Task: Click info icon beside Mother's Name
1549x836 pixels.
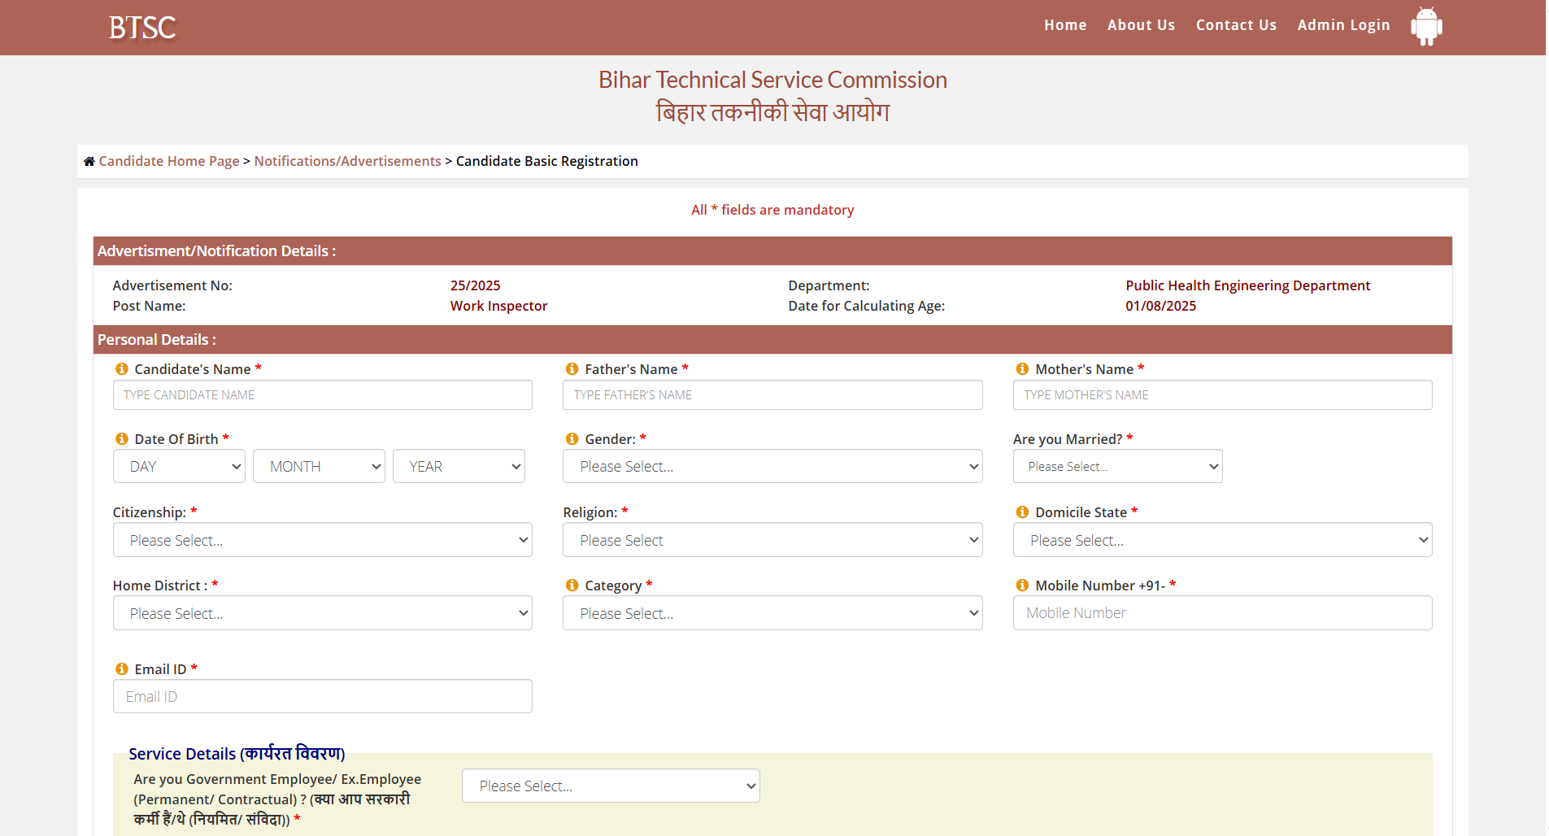Action: [1023, 369]
